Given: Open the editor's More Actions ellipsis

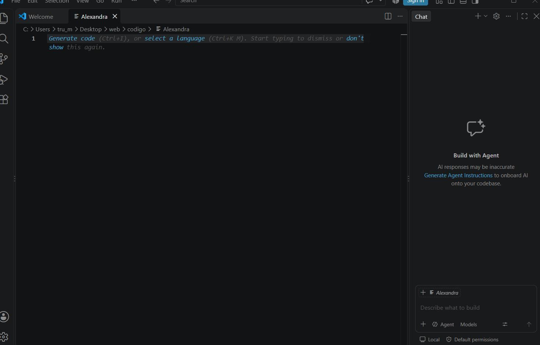Looking at the screenshot, I should pos(400,16).
